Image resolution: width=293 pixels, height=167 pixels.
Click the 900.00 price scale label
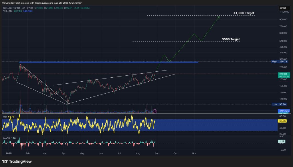(283, 20)
